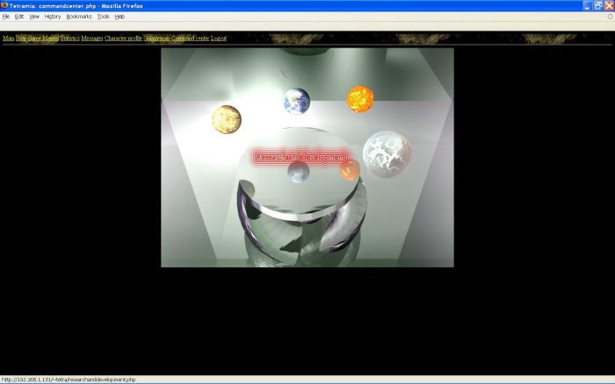Click the Command center link
The width and height of the screenshot is (615, 384).
190,39
